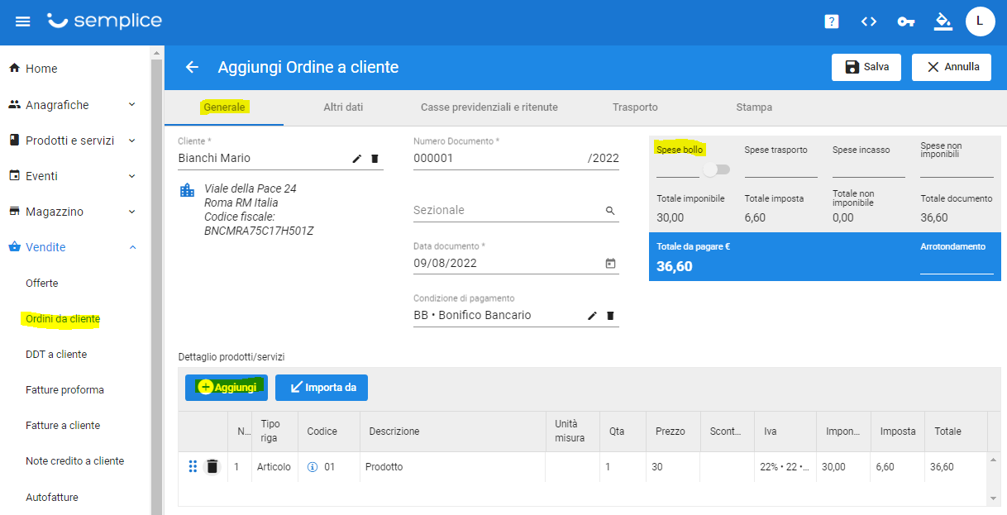Click the building icon near client address
Image resolution: width=1007 pixels, height=515 pixels.
pyautogui.click(x=188, y=191)
